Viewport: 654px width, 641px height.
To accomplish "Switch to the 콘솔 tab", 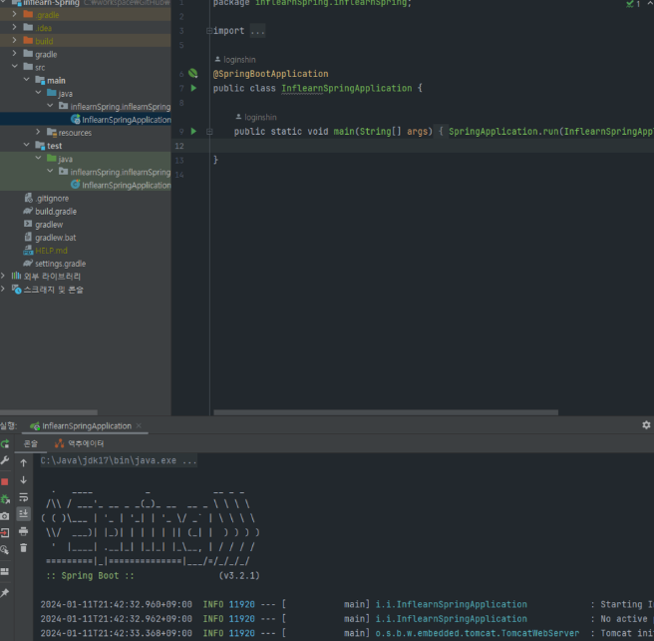I will pos(30,443).
